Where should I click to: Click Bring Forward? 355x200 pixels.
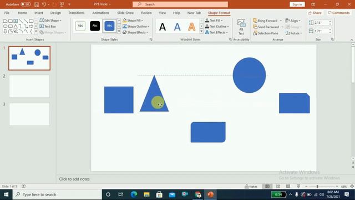click(x=265, y=21)
